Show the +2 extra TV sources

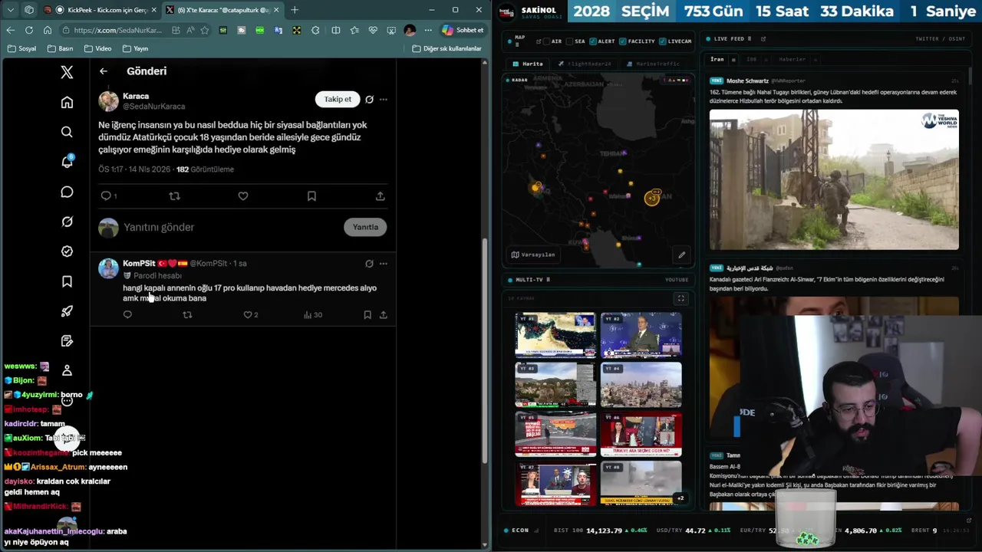(680, 498)
